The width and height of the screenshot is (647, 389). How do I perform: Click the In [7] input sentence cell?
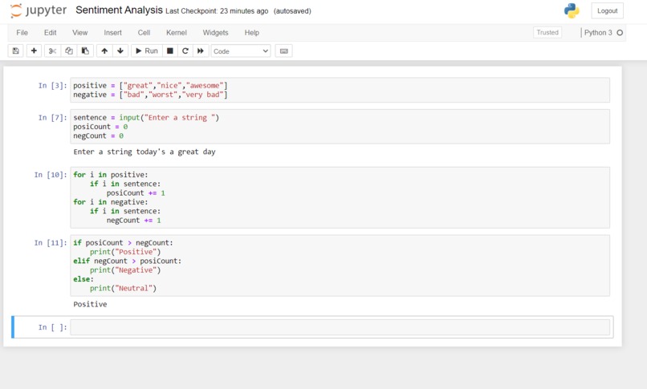(x=340, y=127)
